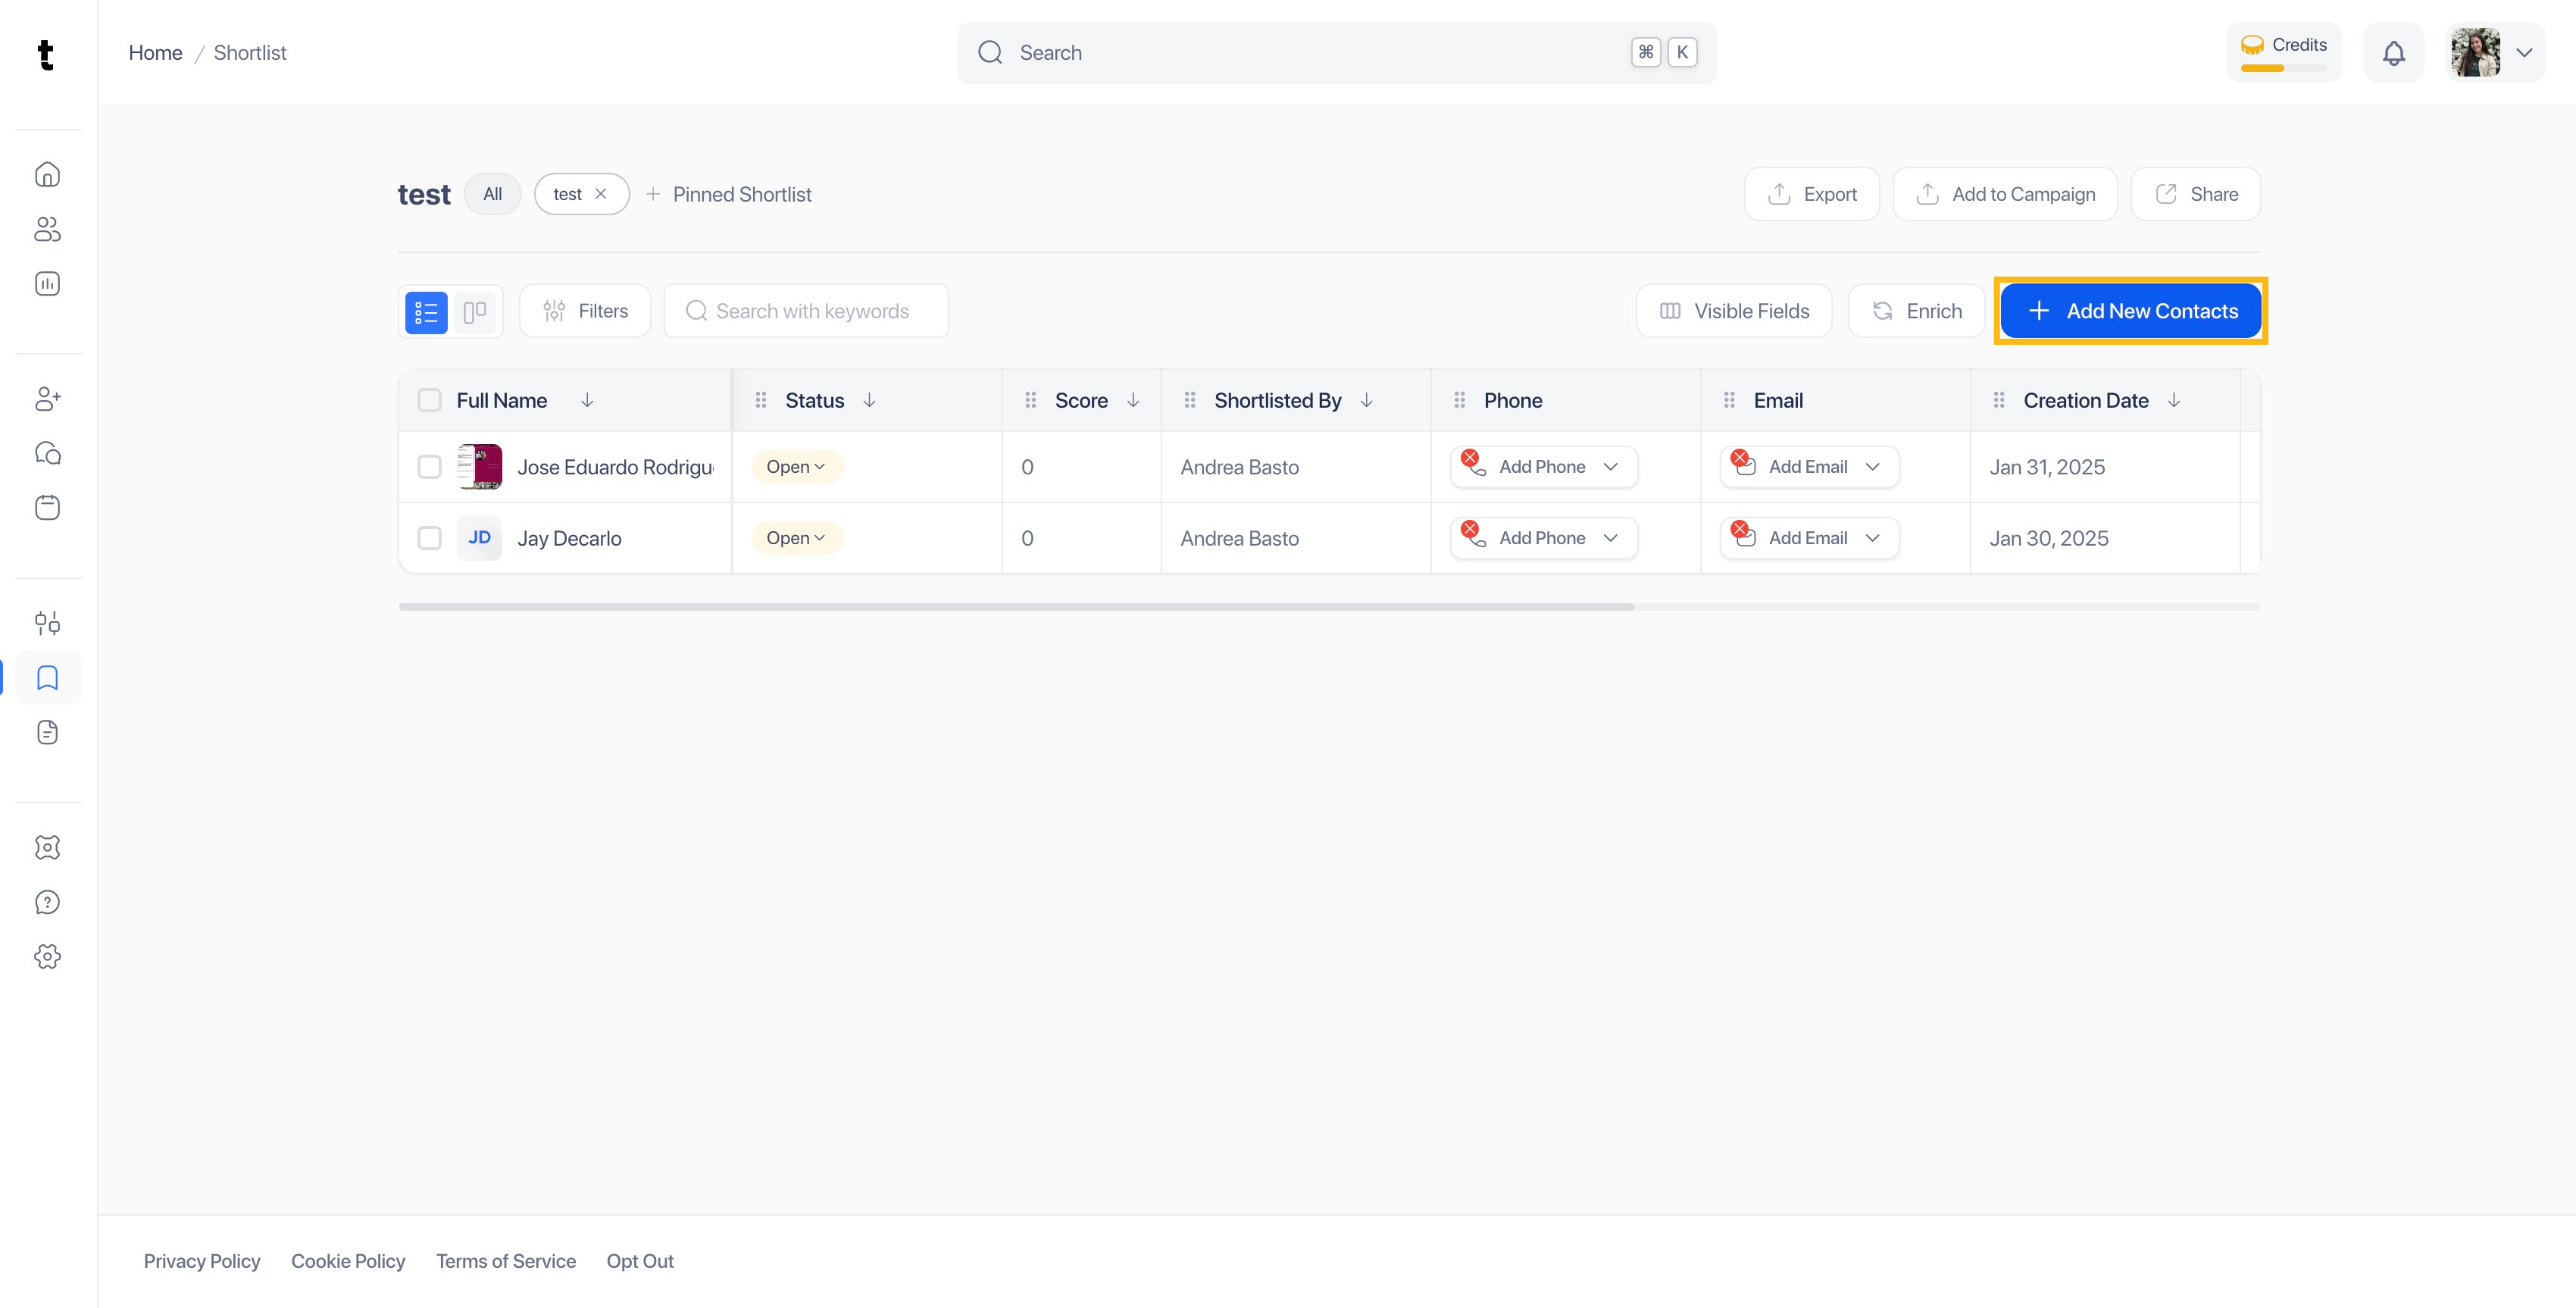
Task: Check the Jay Decarlo row checkbox
Action: 429,538
